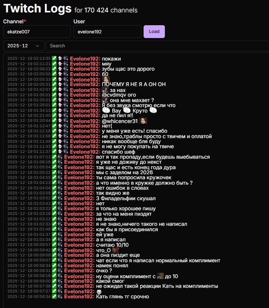Viewport: 269px width, 308px height.
Task: Click the Load button
Action: pyautogui.click(x=154, y=31)
